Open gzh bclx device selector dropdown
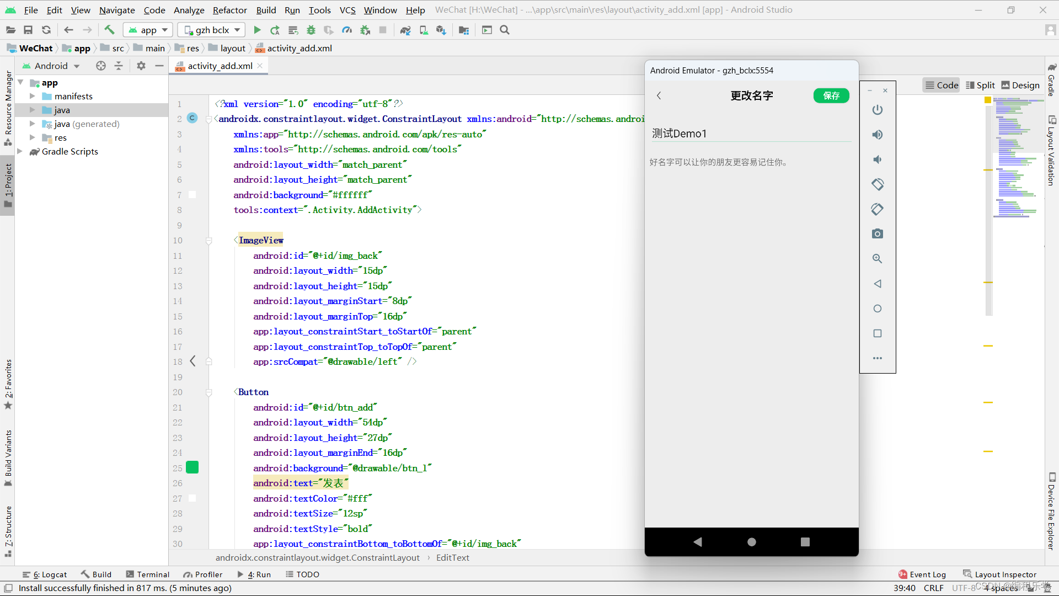1059x596 pixels. 212,30
